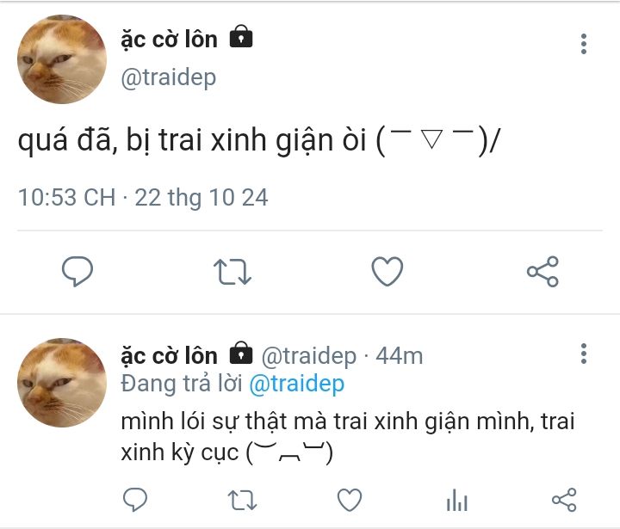620x529 pixels.
Task: Click the lock icon beside main tweet name
Action: click(x=241, y=36)
